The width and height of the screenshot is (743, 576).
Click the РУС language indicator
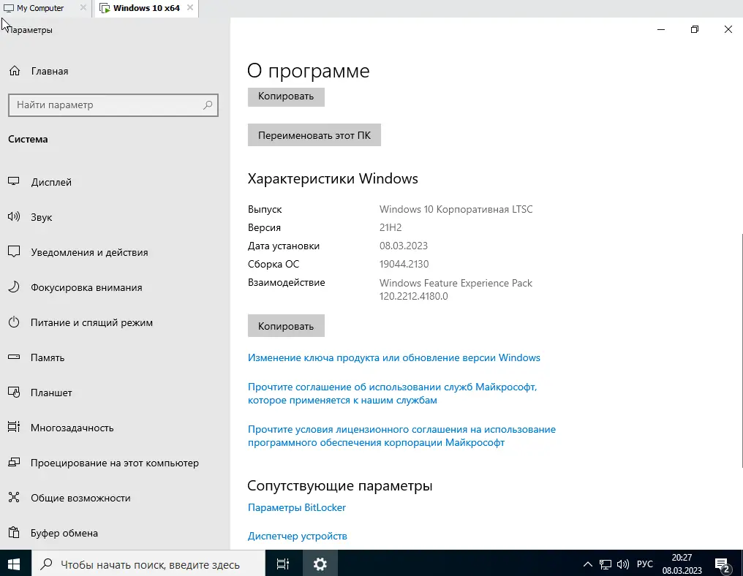tap(644, 564)
